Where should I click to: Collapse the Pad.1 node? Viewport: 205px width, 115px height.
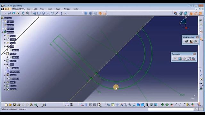[x=5, y=46]
